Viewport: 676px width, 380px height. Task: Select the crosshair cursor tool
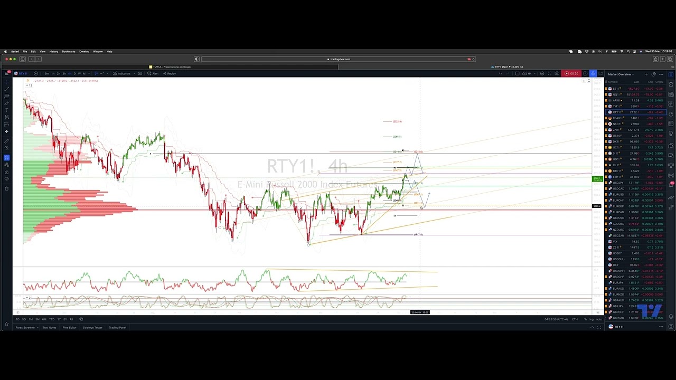pyautogui.click(x=6, y=82)
